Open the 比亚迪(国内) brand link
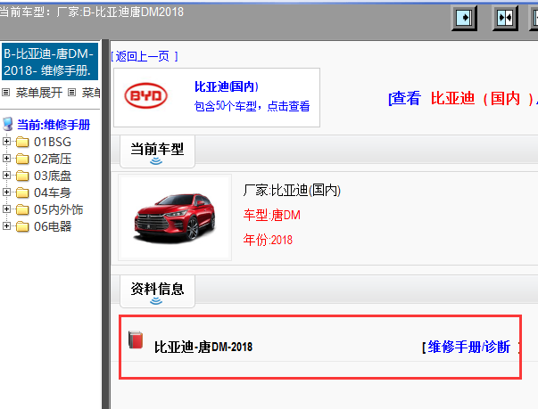The image size is (538, 409). click(x=227, y=86)
